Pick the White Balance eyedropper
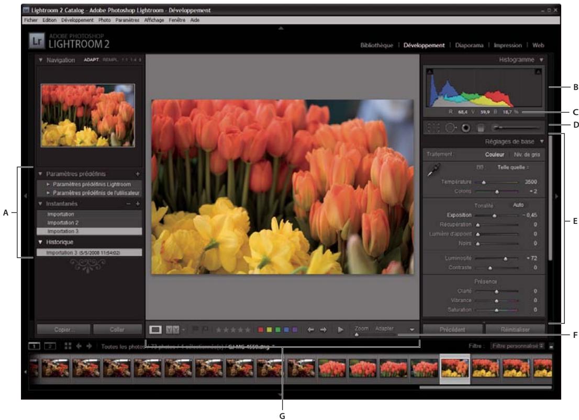Image resolution: width=579 pixels, height=420 pixels. tap(432, 171)
